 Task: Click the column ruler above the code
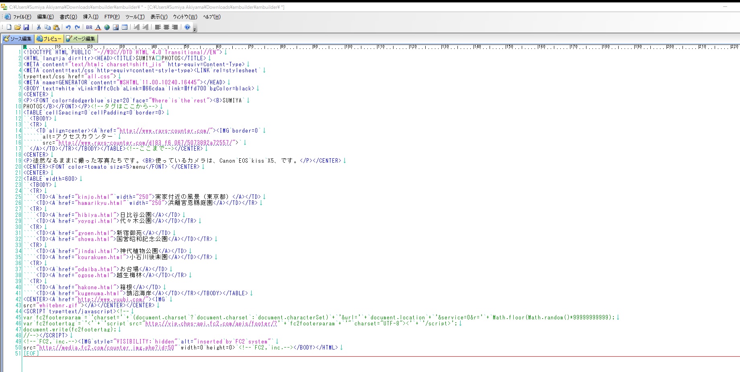(381, 47)
